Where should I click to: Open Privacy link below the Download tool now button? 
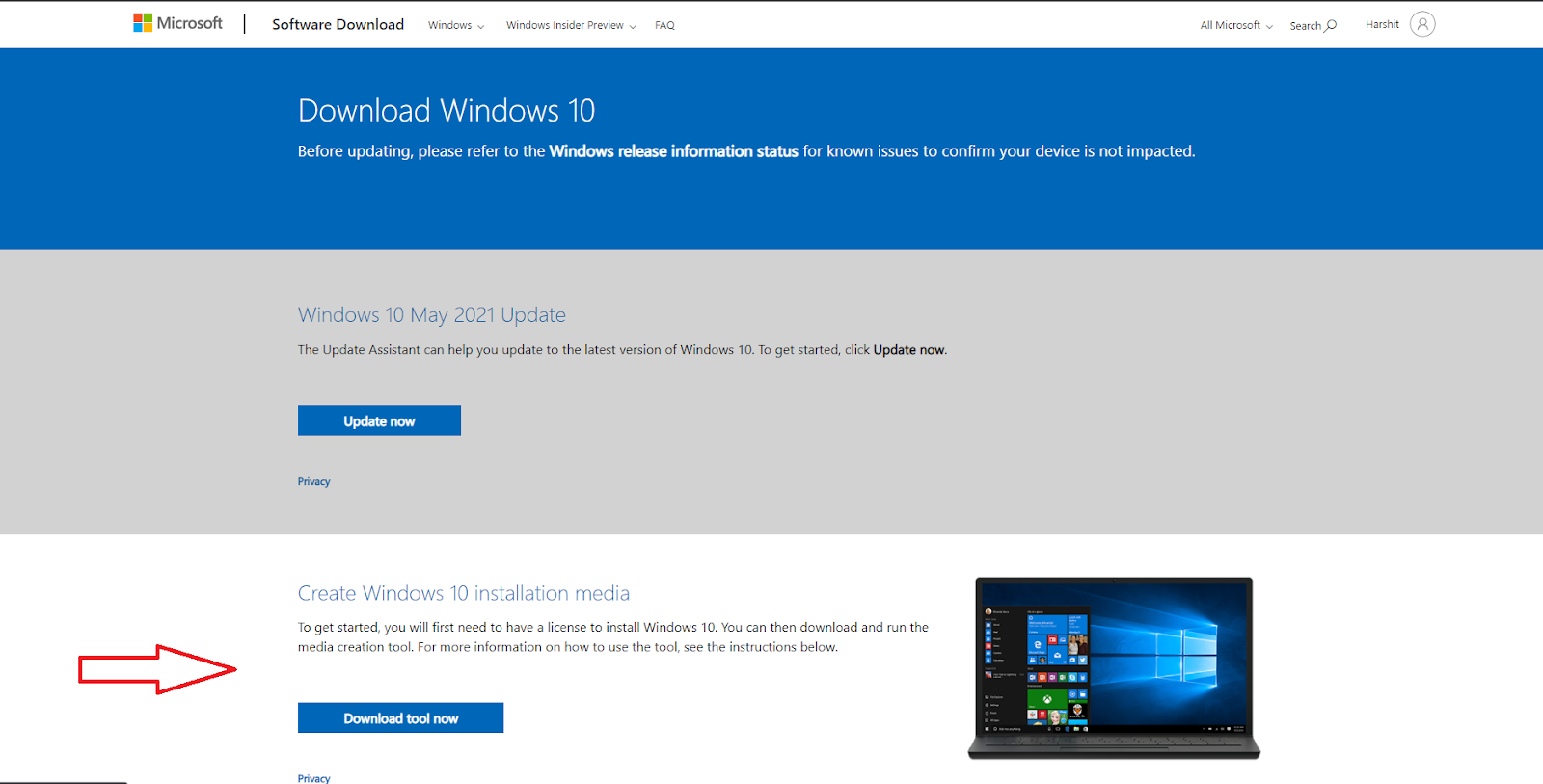point(313,778)
